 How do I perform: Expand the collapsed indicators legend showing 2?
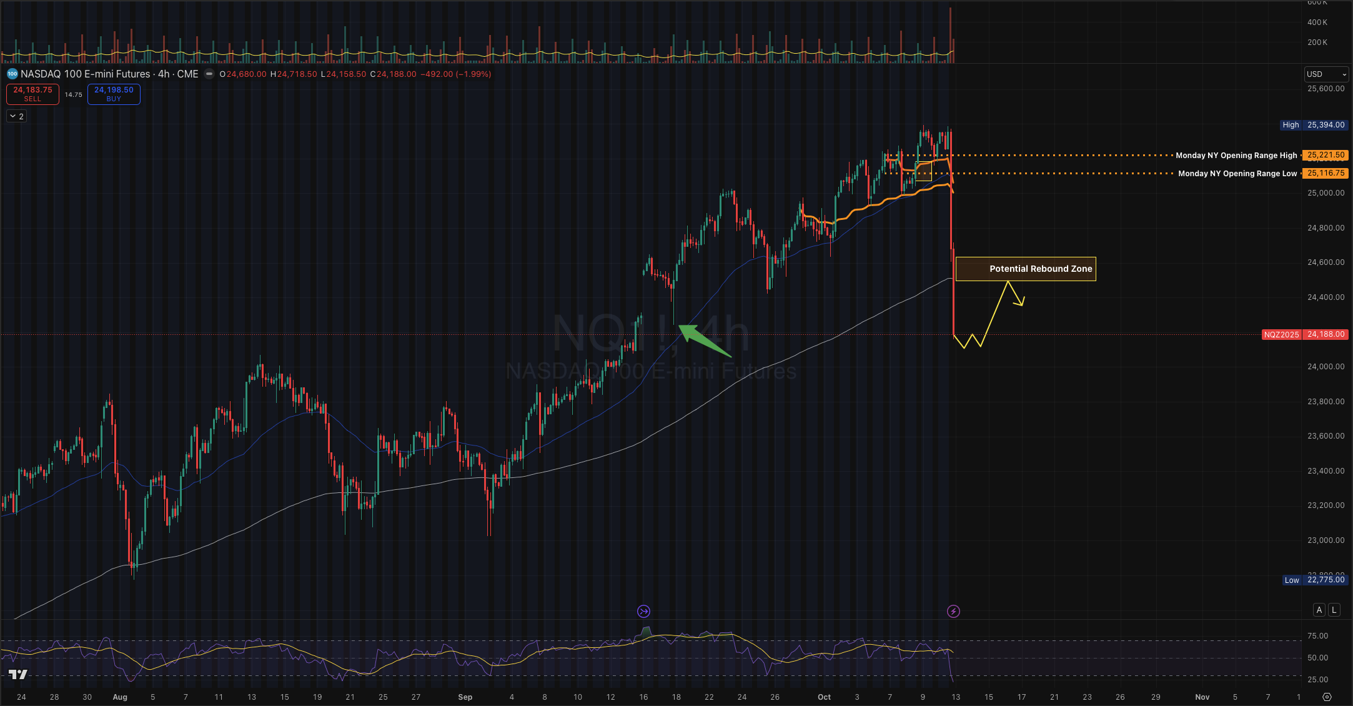pos(17,116)
